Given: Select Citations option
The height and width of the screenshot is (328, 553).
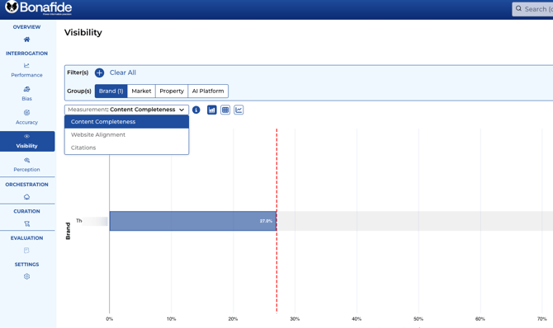Looking at the screenshot, I should [x=126, y=148].
